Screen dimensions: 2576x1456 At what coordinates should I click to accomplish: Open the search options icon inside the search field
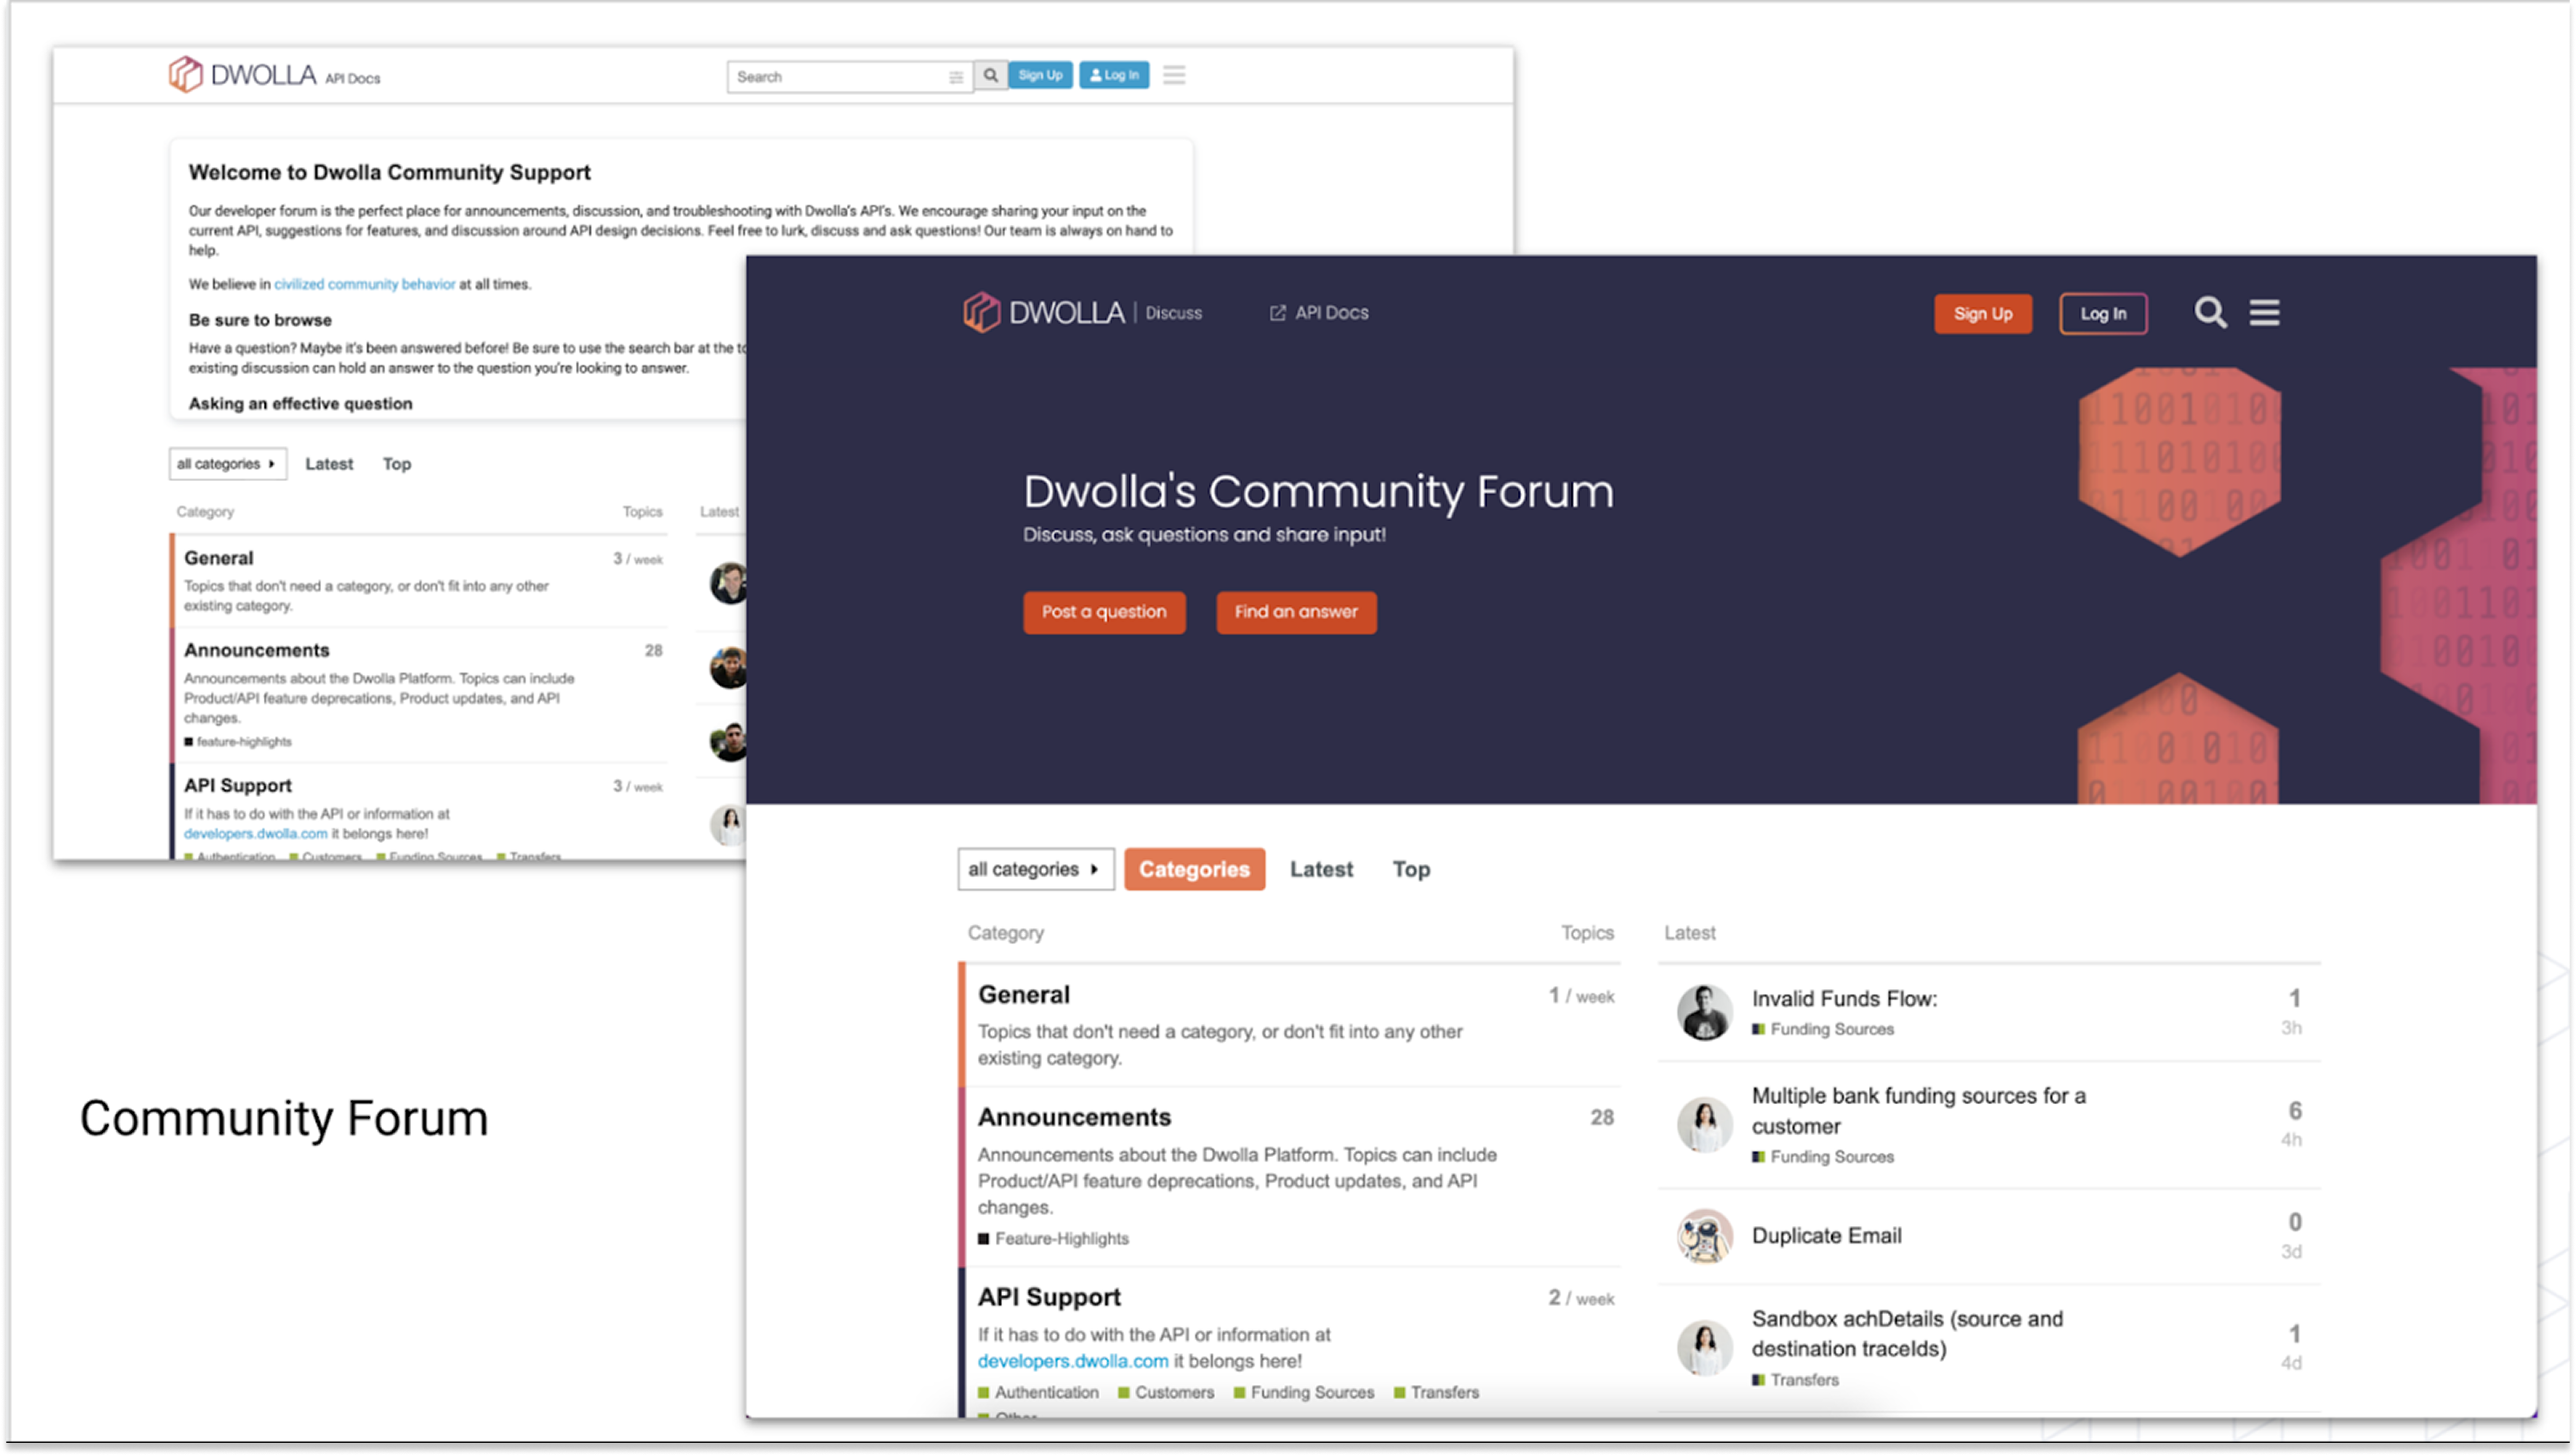click(956, 77)
